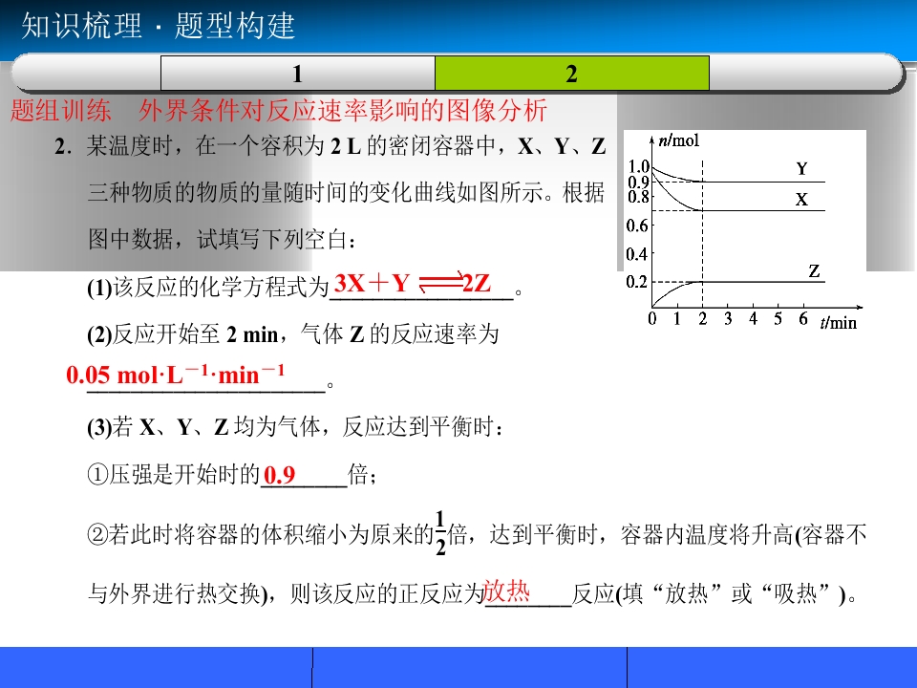Click the t/min axis label
Image resolution: width=917 pixels, height=688 pixels.
(838, 322)
